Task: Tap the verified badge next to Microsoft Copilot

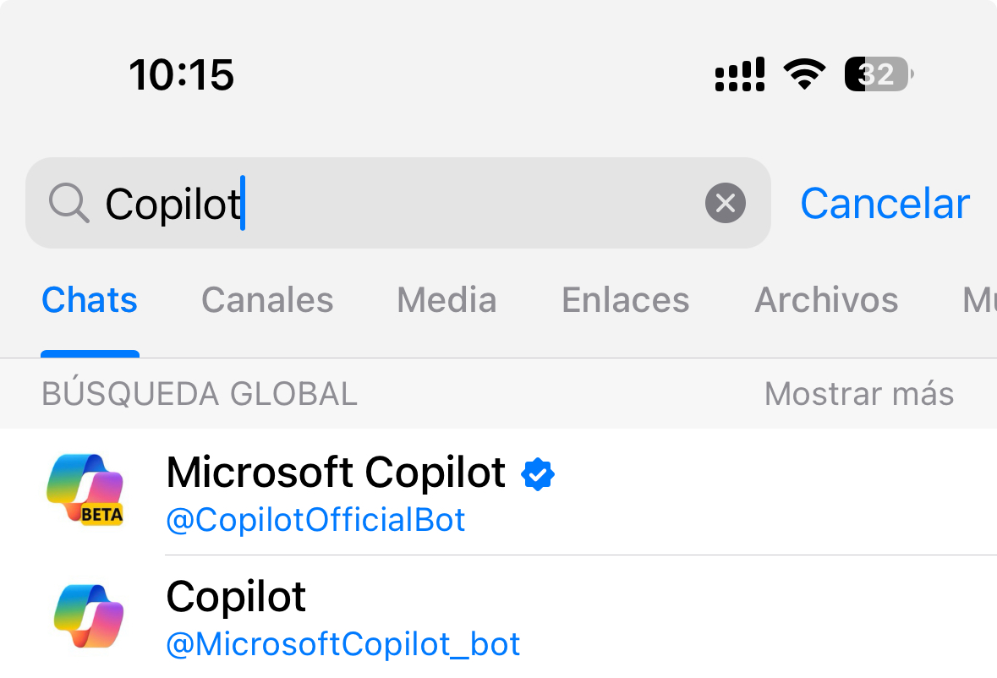Action: [540, 473]
